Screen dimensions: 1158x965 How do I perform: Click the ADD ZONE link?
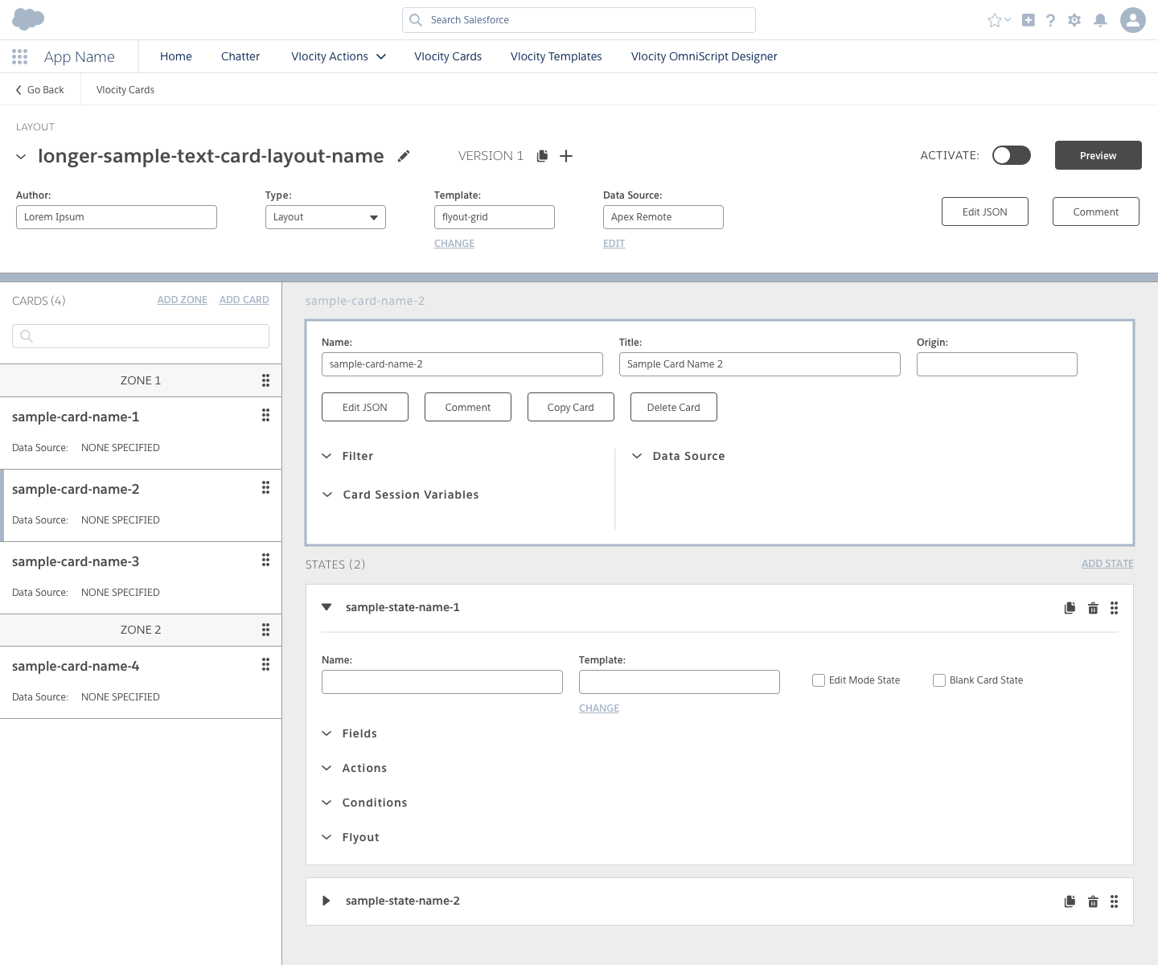click(x=183, y=300)
